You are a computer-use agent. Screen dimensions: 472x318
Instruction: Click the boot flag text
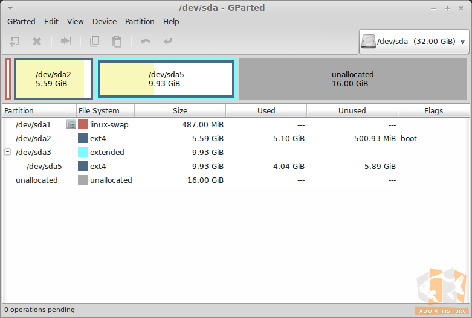(409, 139)
